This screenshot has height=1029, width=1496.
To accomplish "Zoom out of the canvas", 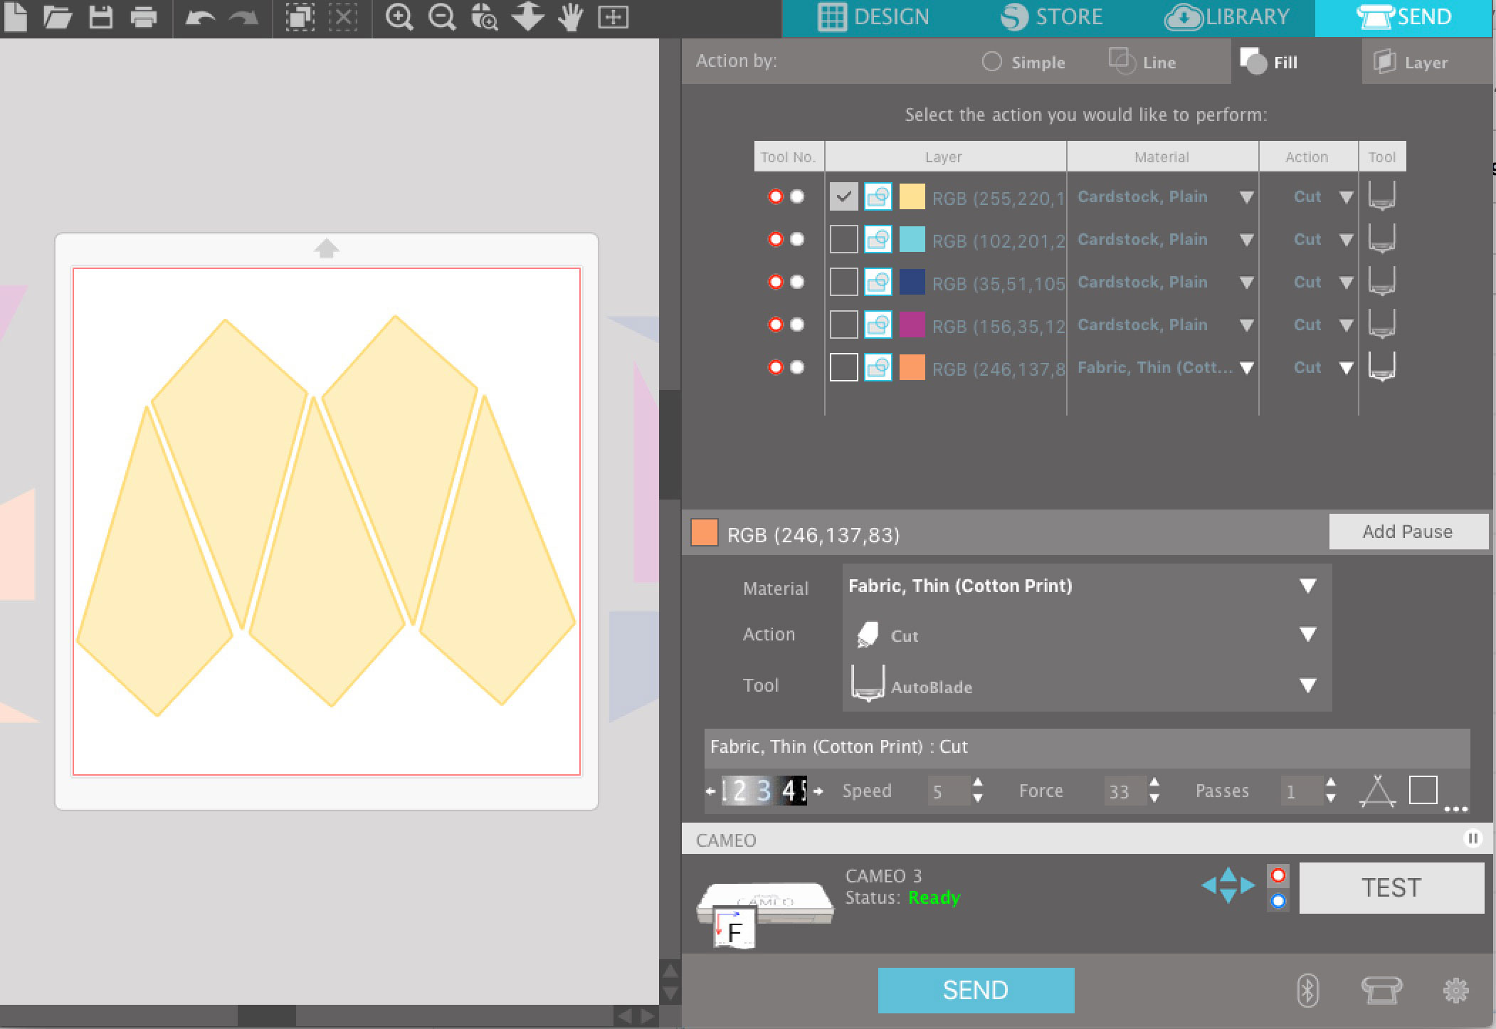I will (x=442, y=16).
